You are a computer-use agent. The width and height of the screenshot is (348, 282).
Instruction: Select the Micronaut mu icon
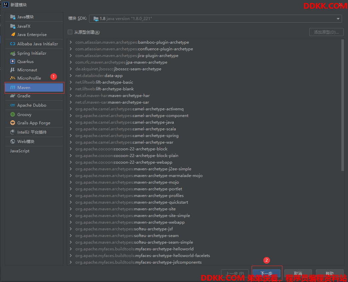click(13, 70)
